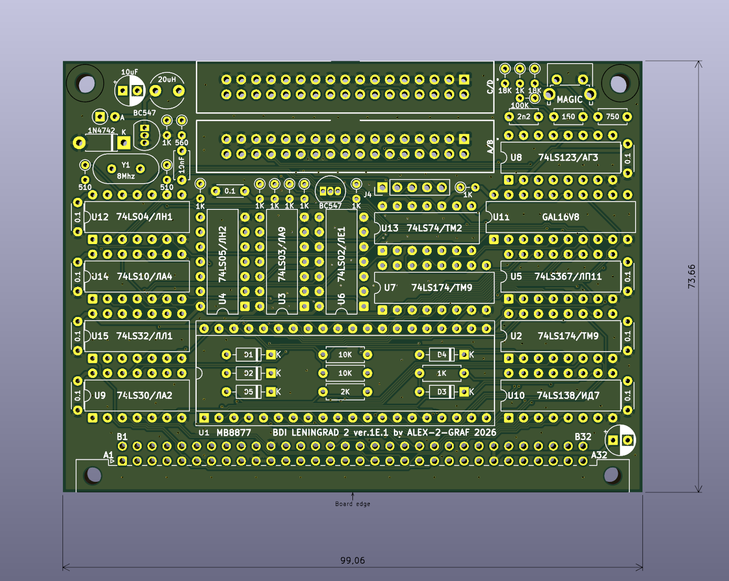Click the U13 74LS74 chip
Viewport: 729px width, 581px height.
click(426, 228)
